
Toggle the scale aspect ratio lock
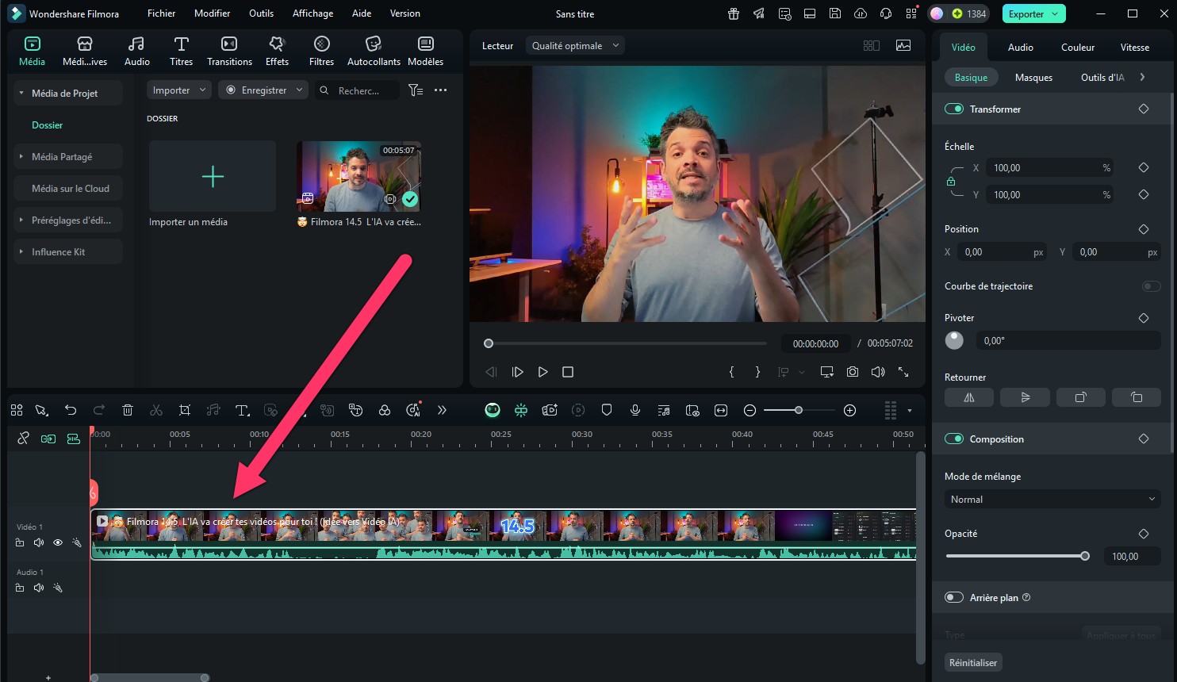click(951, 181)
